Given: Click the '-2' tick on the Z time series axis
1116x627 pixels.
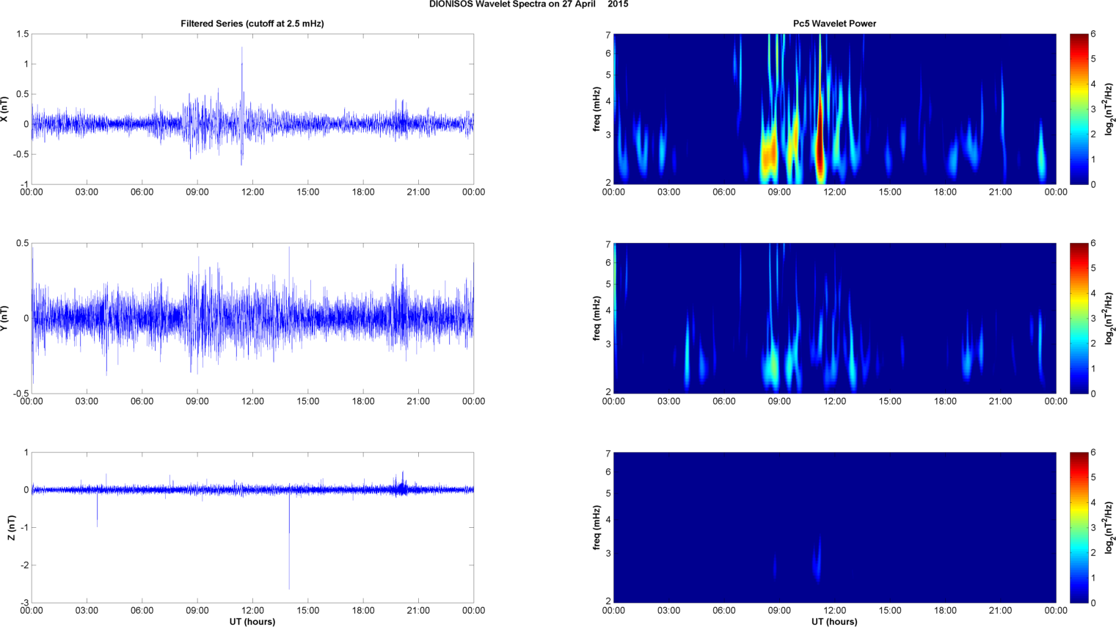Looking at the screenshot, I should tap(26, 565).
